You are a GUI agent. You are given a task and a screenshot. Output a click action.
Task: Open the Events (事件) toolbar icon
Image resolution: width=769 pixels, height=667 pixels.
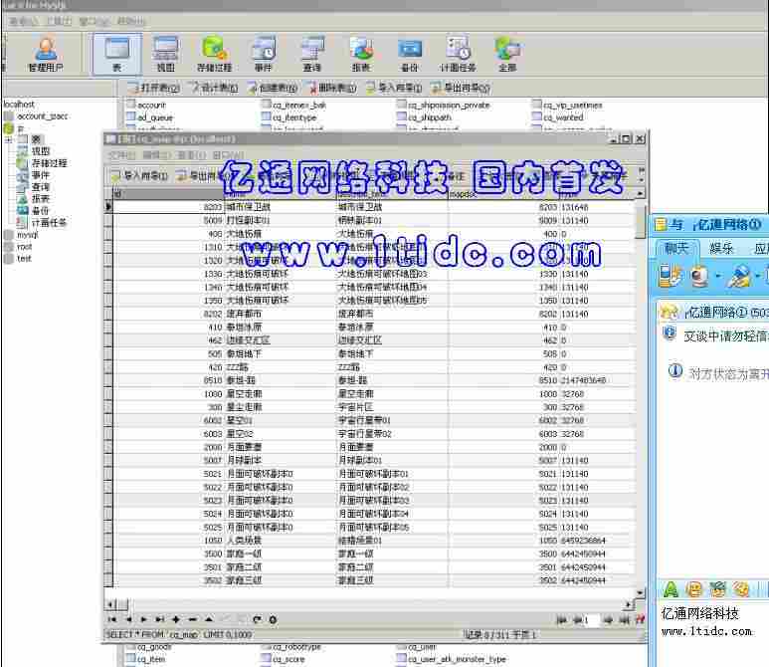click(x=264, y=54)
